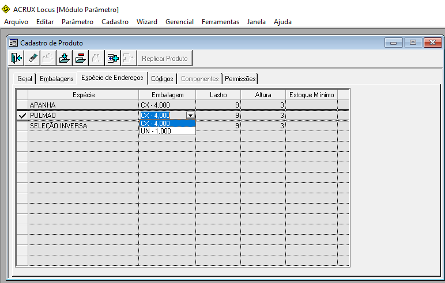The image size is (445, 283).
Task: Click the greyed binoculars search icon
Action: point(96,58)
